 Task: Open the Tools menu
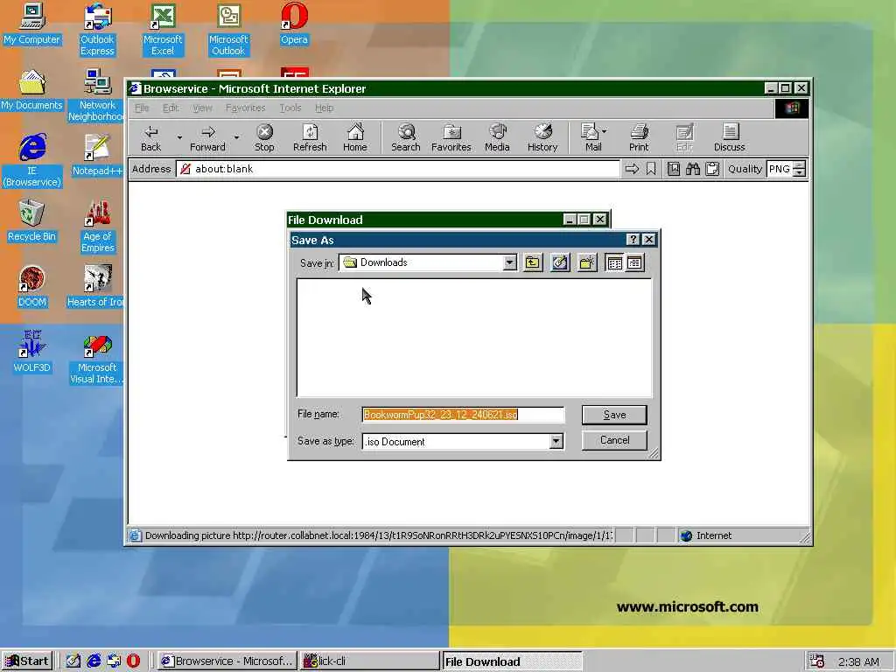tap(290, 108)
